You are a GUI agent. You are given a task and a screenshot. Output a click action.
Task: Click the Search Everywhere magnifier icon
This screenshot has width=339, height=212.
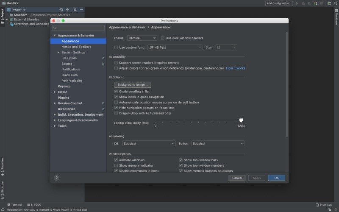(x=335, y=3)
